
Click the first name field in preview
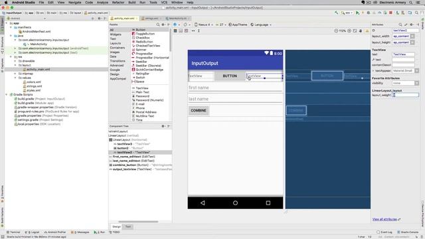coord(235,88)
